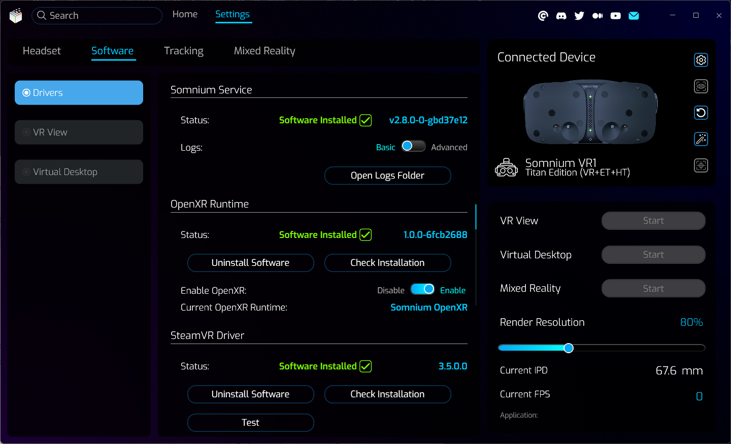Click the blue email envelope icon

634,16
